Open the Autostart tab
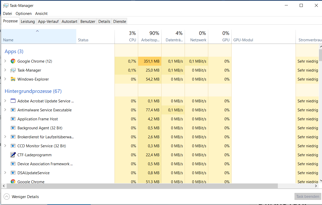The image size is (322, 205). coord(69,22)
